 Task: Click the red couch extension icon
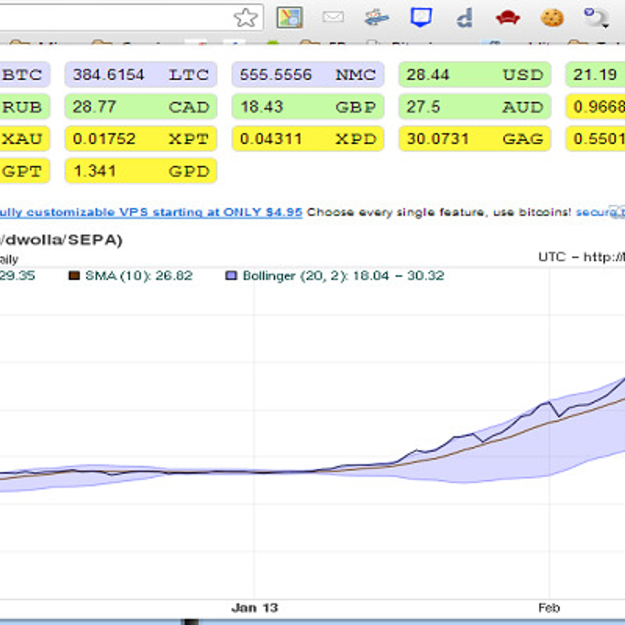[x=508, y=18]
